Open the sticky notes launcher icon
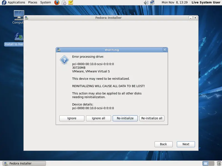This screenshot has height=166, width=222. point(71,2)
